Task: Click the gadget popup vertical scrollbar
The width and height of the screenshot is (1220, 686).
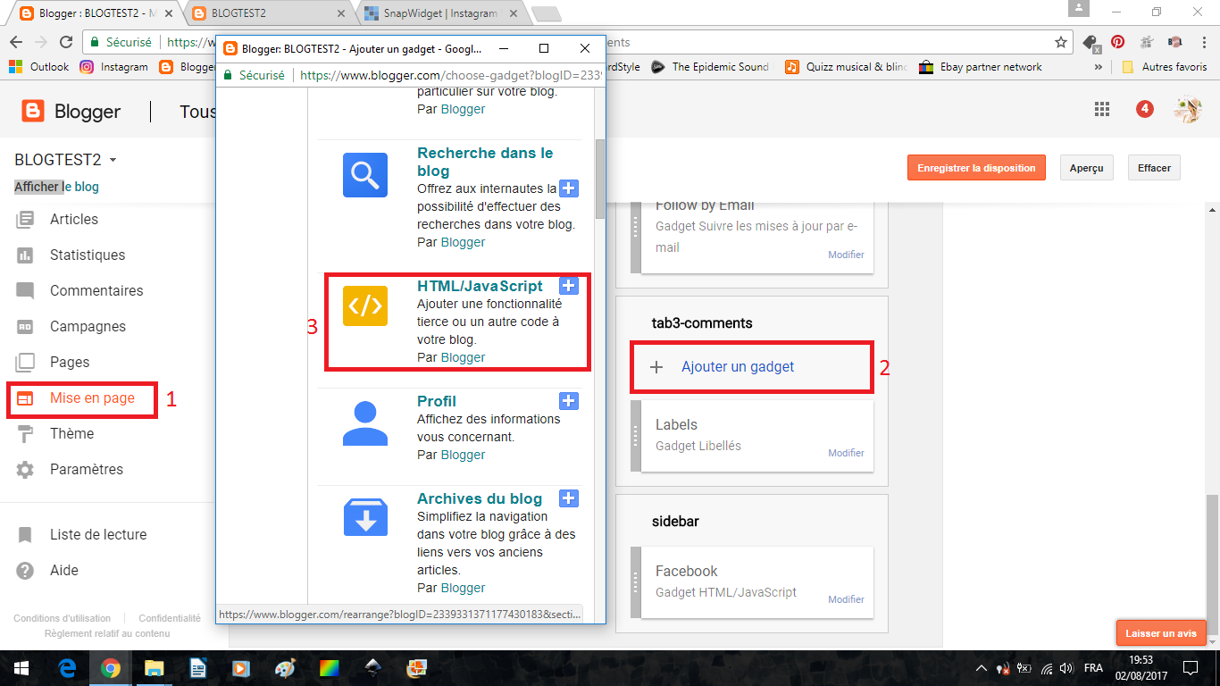Action: 600,179
